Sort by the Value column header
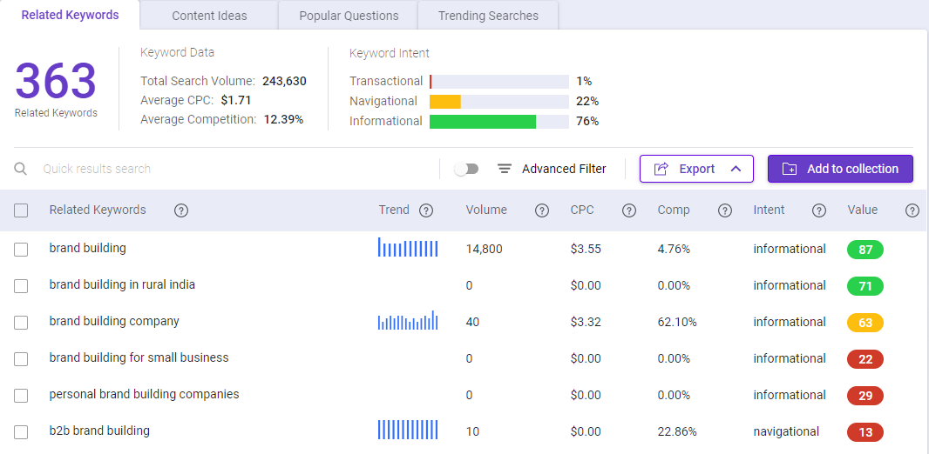Image resolution: width=929 pixels, height=454 pixels. pos(863,210)
